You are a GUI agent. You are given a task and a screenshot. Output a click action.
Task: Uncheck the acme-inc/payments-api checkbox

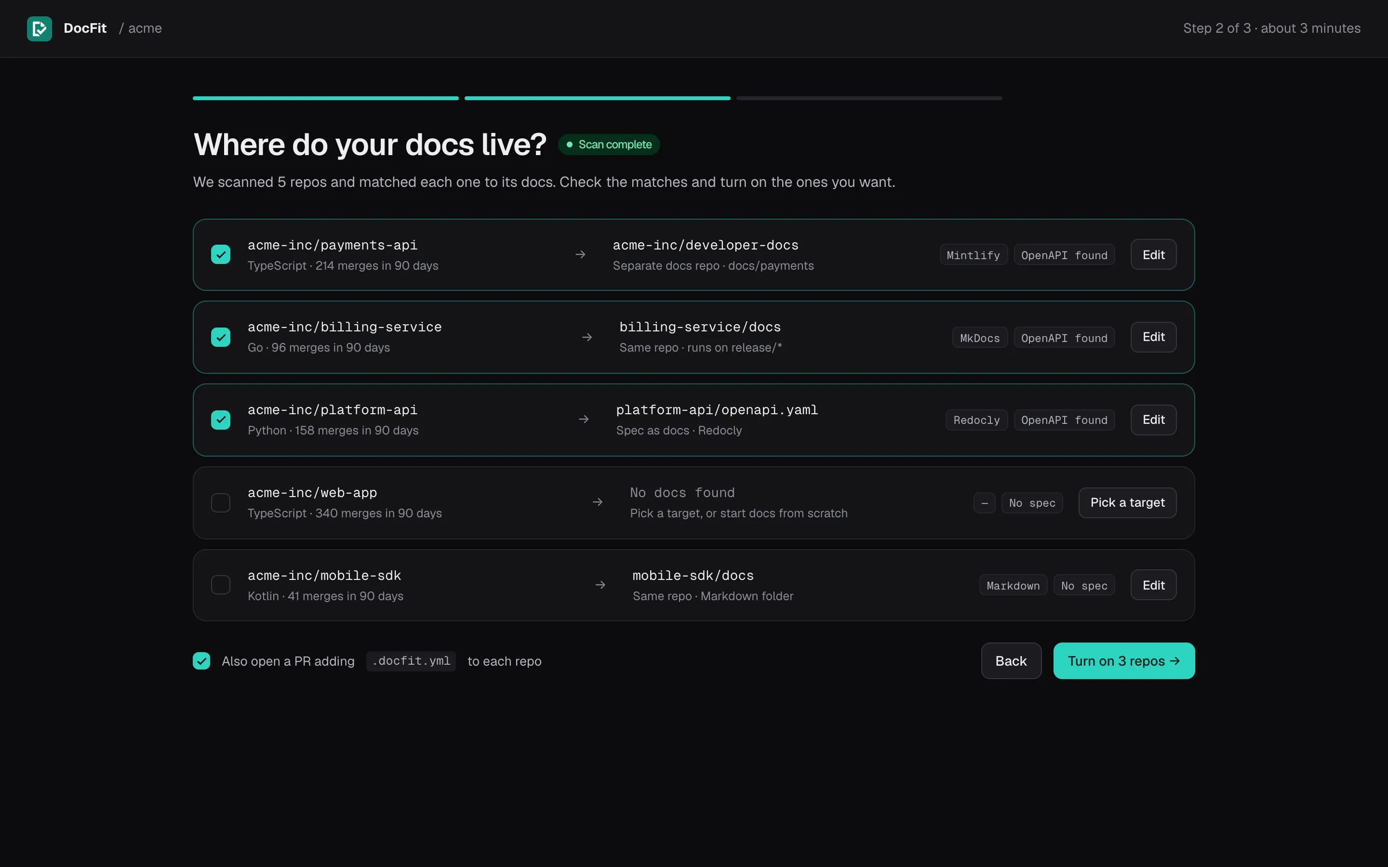click(221, 255)
